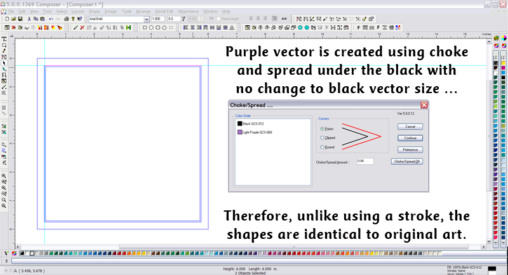Click the stepper beside the greyed 0.000 field
508x275 pixels.
(201, 19)
